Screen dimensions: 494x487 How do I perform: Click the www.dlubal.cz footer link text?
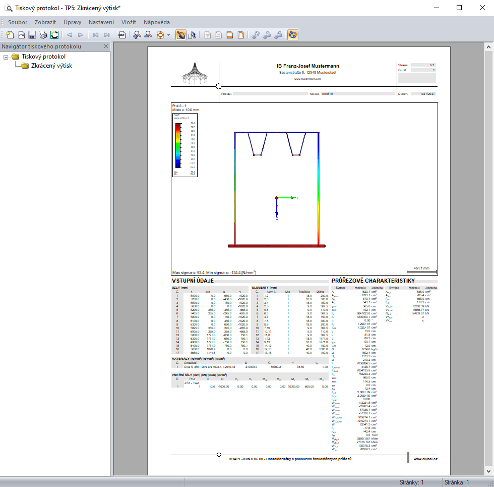425,459
